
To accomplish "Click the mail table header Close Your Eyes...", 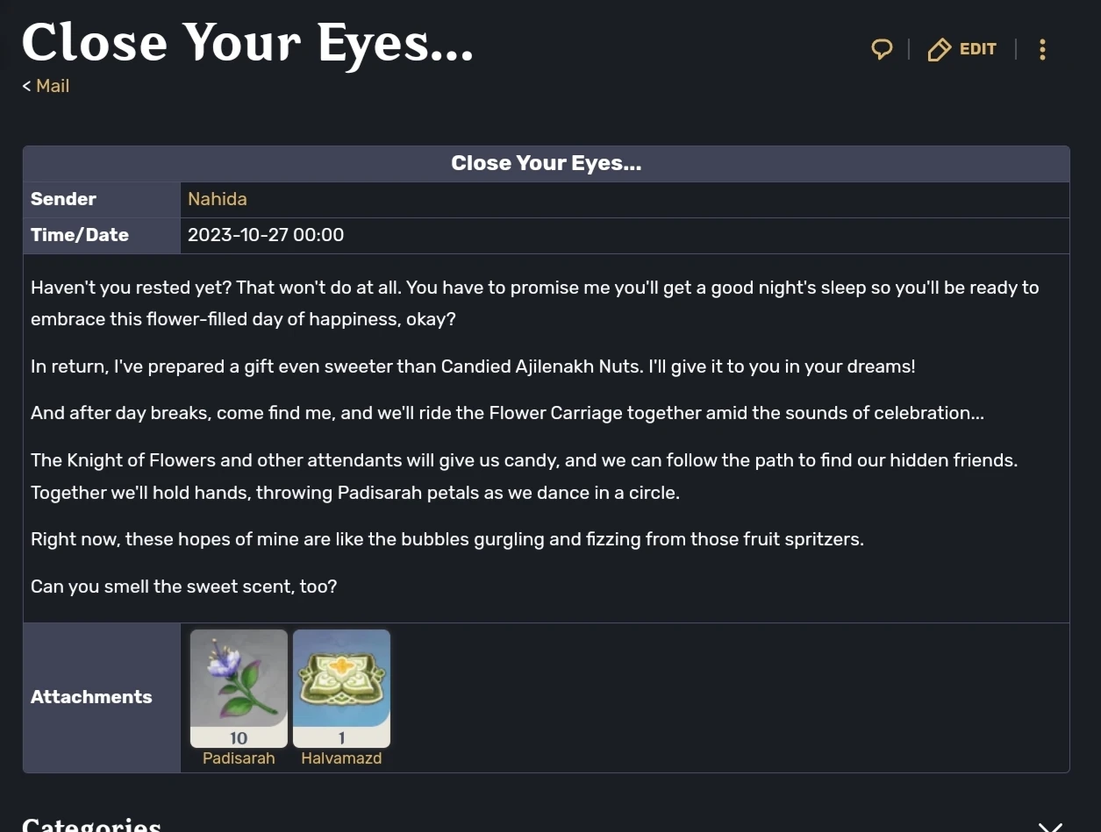I will [x=546, y=163].
